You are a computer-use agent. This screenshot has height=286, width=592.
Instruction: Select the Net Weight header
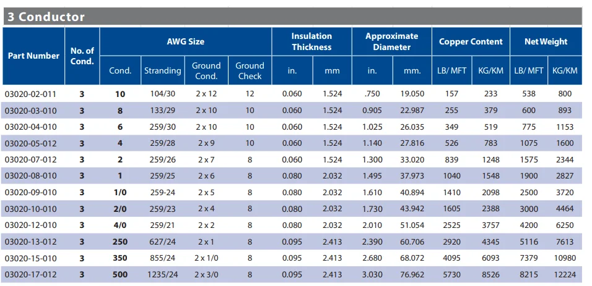(546, 41)
